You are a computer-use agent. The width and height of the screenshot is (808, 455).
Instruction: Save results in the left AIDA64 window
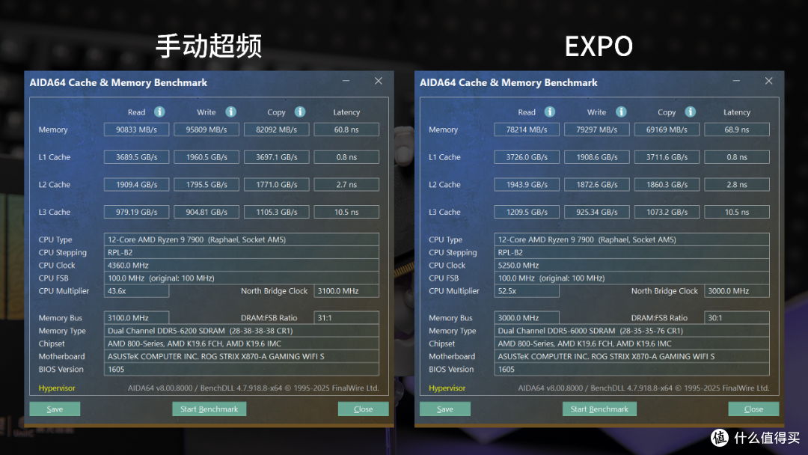coord(55,409)
